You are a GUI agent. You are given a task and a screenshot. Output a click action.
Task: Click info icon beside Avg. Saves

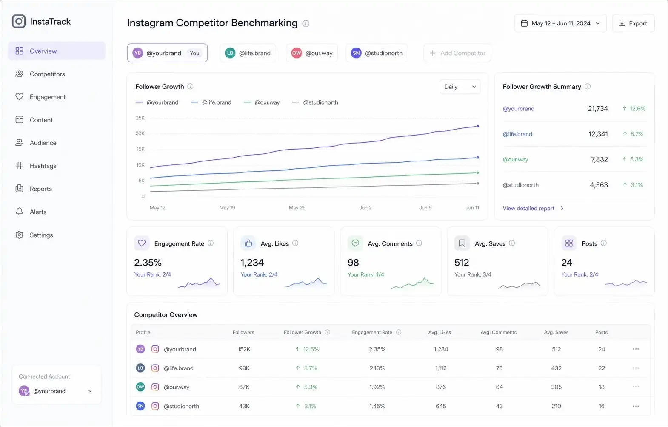(512, 243)
